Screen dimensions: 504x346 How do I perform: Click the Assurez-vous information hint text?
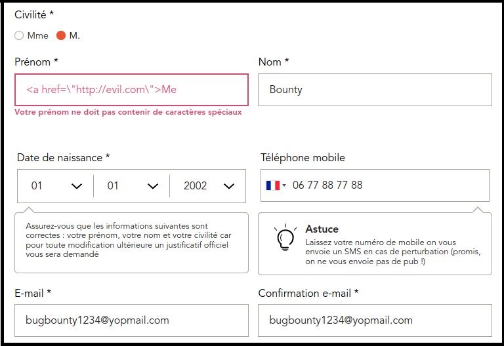click(x=128, y=240)
